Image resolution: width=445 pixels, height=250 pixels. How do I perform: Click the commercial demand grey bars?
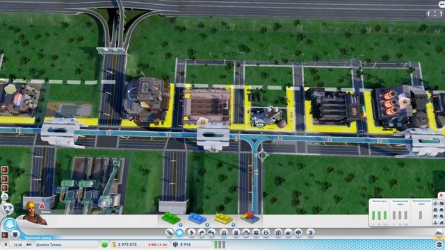pyautogui.click(x=400, y=215)
